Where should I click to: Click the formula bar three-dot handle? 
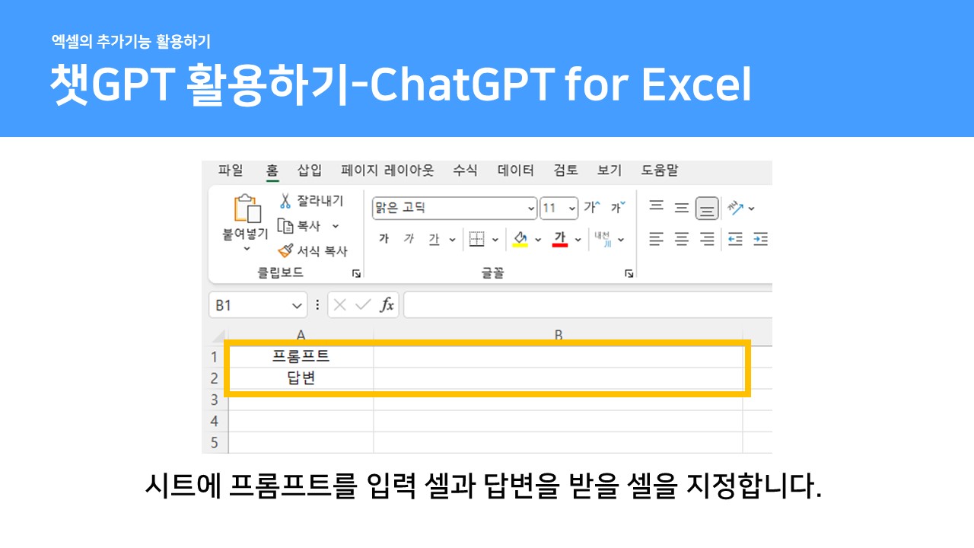pos(317,304)
